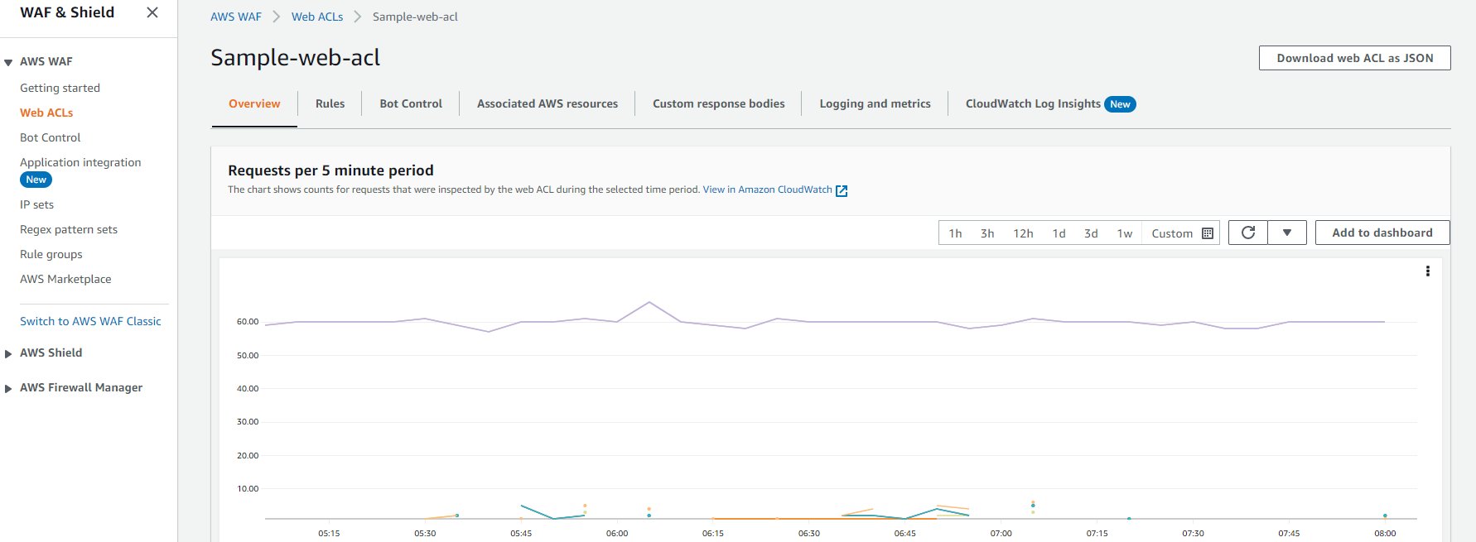The width and height of the screenshot is (1476, 542).
Task: Choose the 12h time range
Action: pyautogui.click(x=1023, y=233)
